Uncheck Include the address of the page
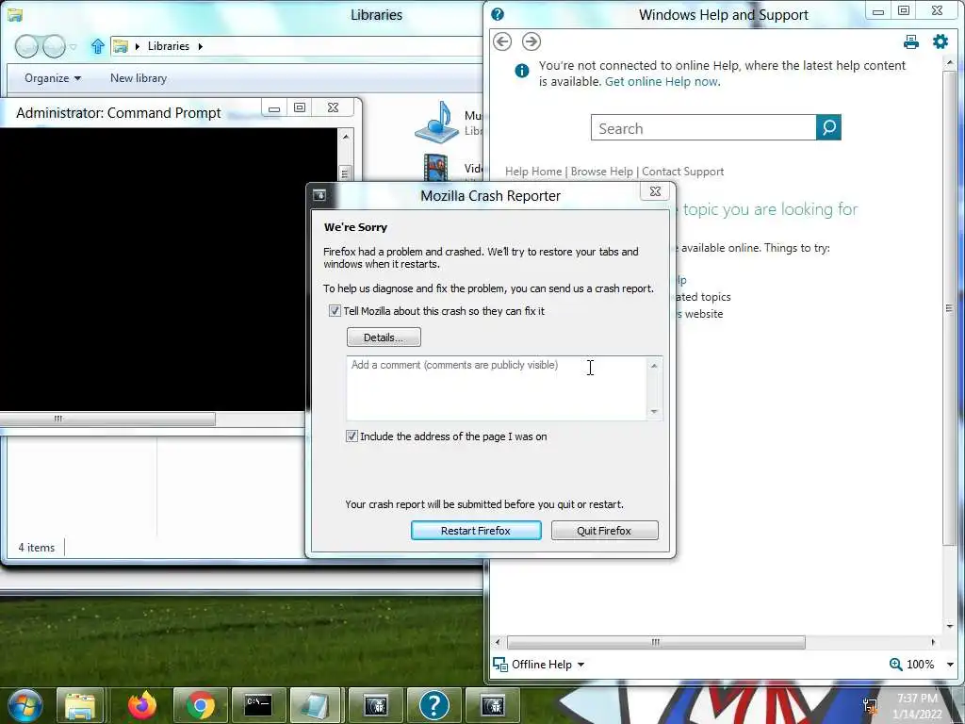The height and width of the screenshot is (724, 965). pos(352,436)
